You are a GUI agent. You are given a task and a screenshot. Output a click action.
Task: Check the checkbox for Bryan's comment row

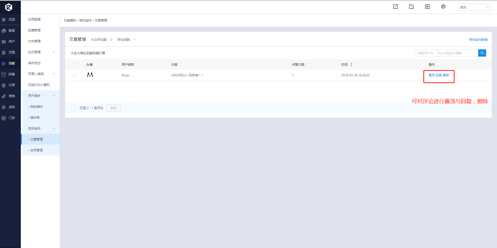click(75, 75)
